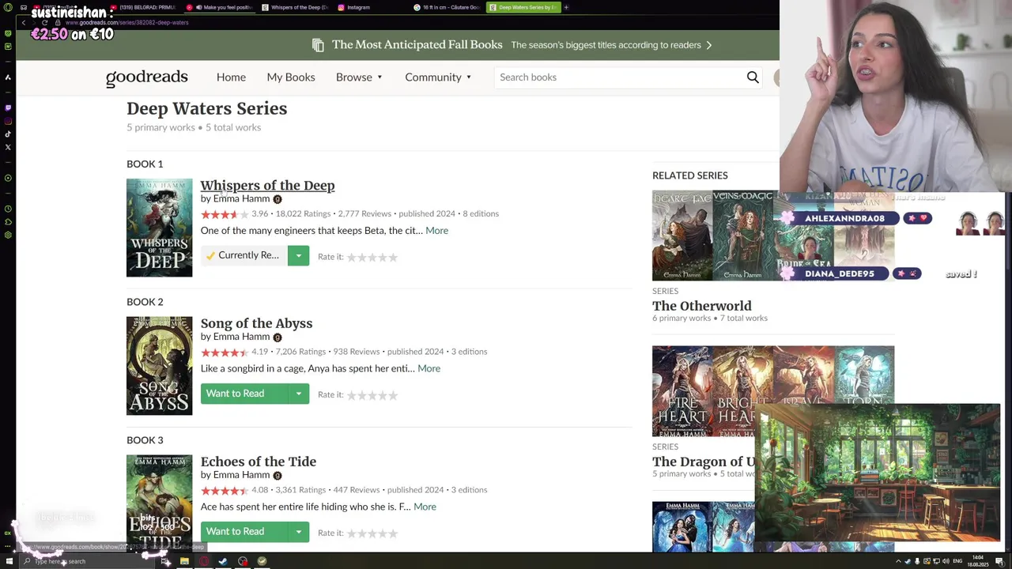Expand shelf dropdown for Whispers of the Deep
This screenshot has height=569, width=1012.
pyautogui.click(x=298, y=255)
